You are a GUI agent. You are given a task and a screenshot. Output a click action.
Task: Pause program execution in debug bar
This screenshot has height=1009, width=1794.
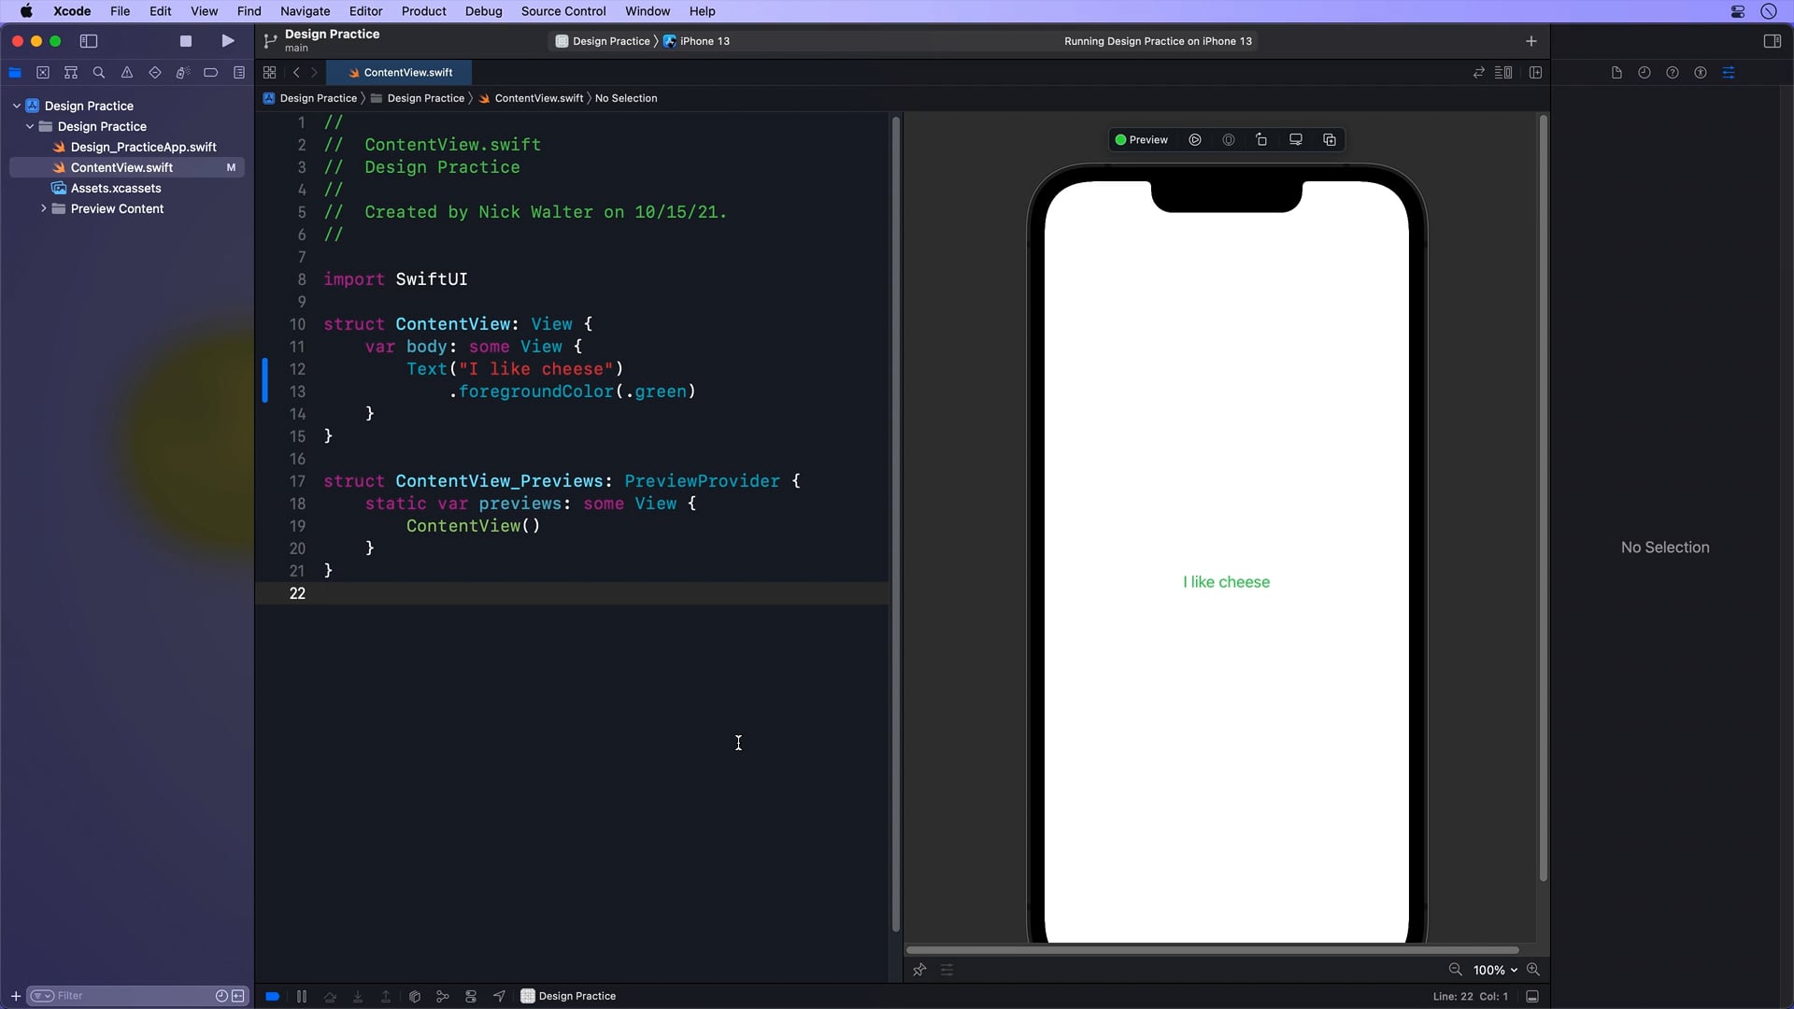tap(302, 996)
